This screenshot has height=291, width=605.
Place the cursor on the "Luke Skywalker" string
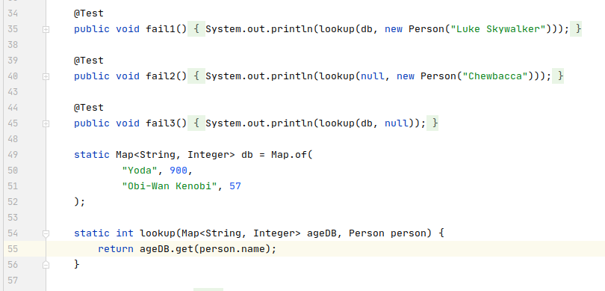pyautogui.click(x=498, y=29)
